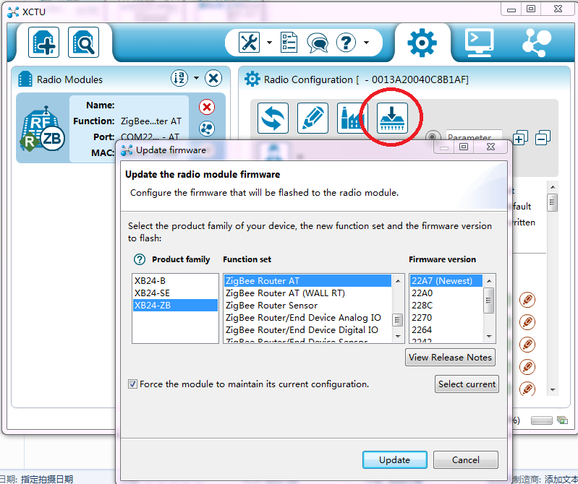Screen dimensions: 578x484
Task: Minimize the XCTU main window
Action: pos(511,9)
